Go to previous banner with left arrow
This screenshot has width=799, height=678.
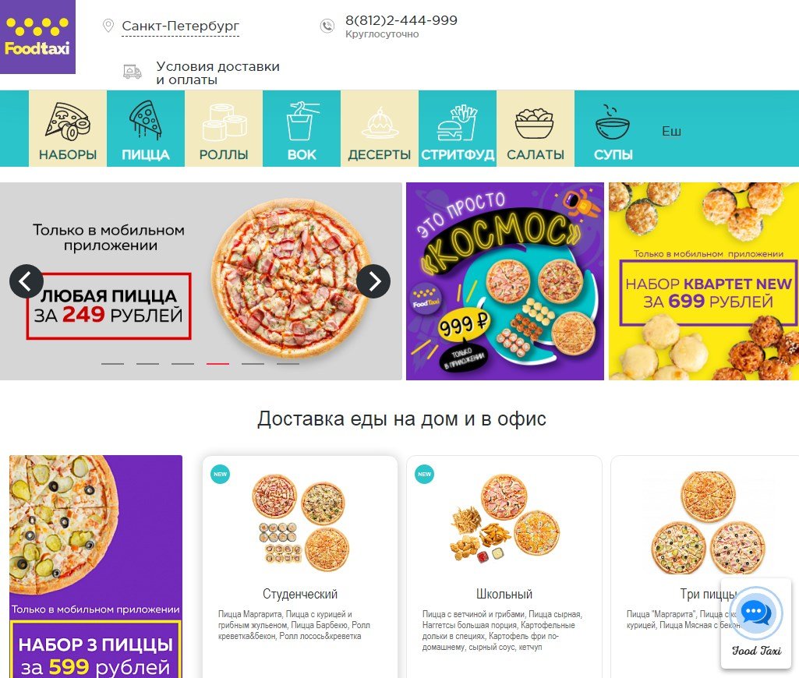coord(26,281)
